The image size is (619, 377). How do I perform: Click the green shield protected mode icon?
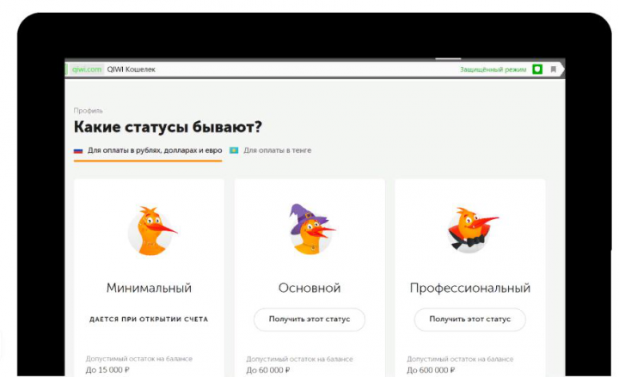coord(536,70)
